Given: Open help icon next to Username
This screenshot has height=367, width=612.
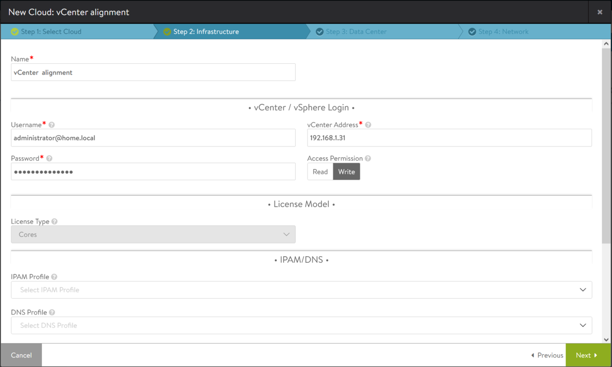Looking at the screenshot, I should 52,125.
